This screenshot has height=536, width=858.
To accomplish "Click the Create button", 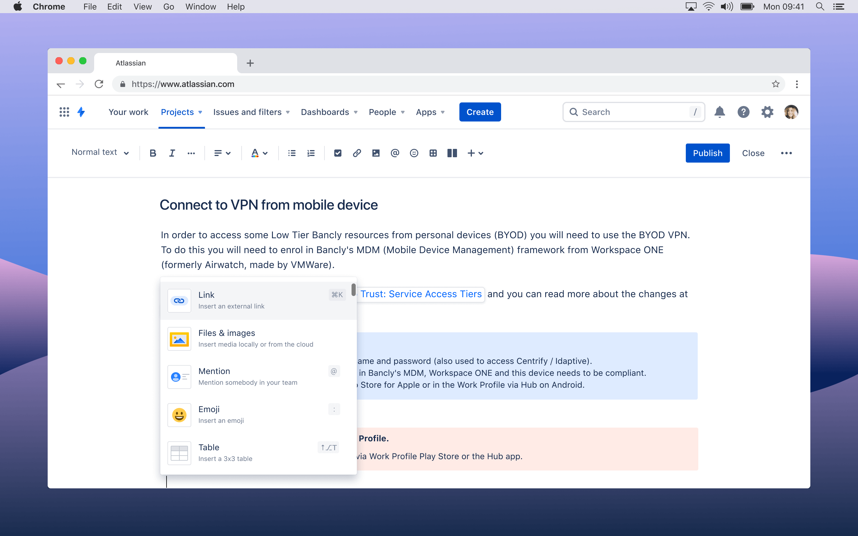I will 480,112.
